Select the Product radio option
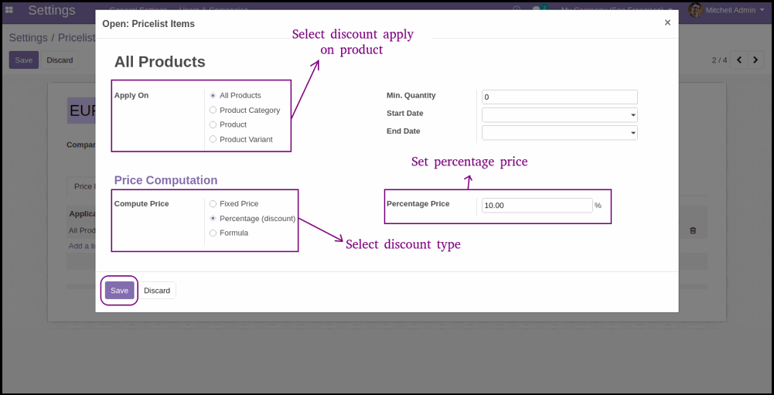Image resolution: width=774 pixels, height=395 pixels. (x=213, y=124)
